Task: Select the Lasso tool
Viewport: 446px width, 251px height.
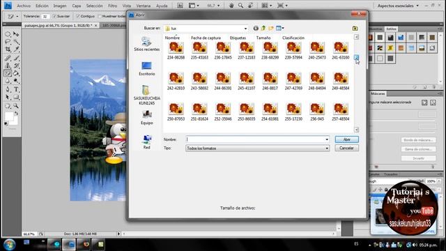Action: 8,42
